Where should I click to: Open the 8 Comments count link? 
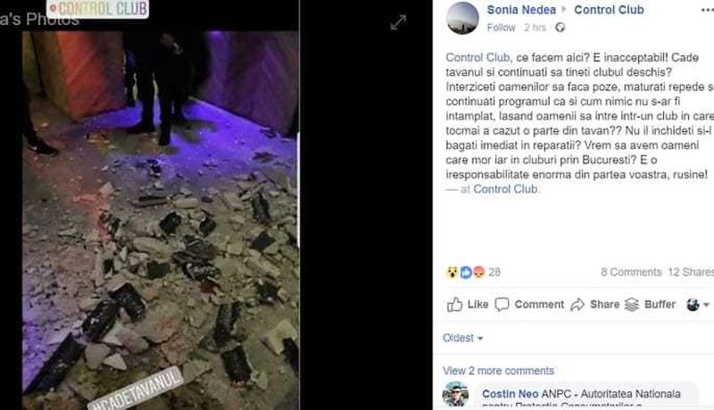[x=631, y=272]
